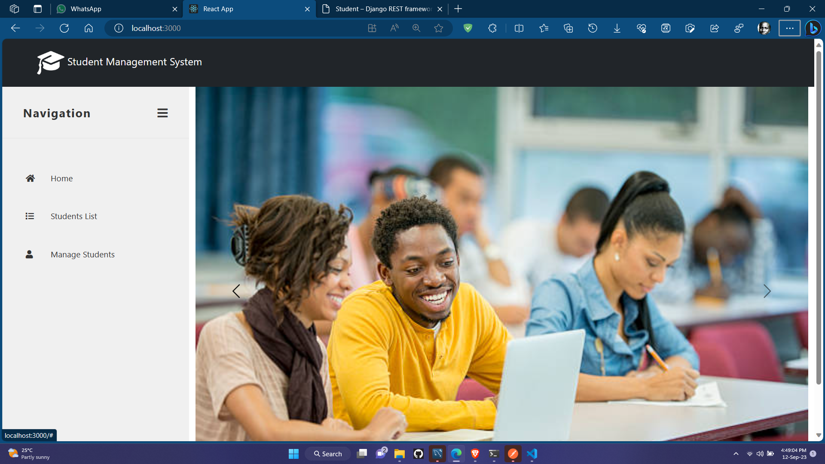Toggle the Navigation hamburger menu
The width and height of the screenshot is (825, 464).
162,113
